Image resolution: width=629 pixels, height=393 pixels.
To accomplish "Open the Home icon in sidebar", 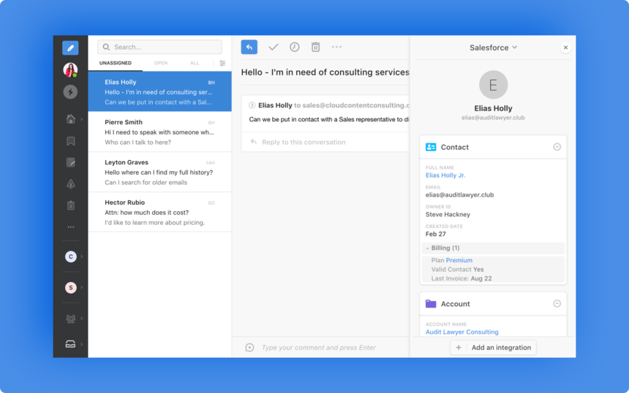I will [71, 119].
